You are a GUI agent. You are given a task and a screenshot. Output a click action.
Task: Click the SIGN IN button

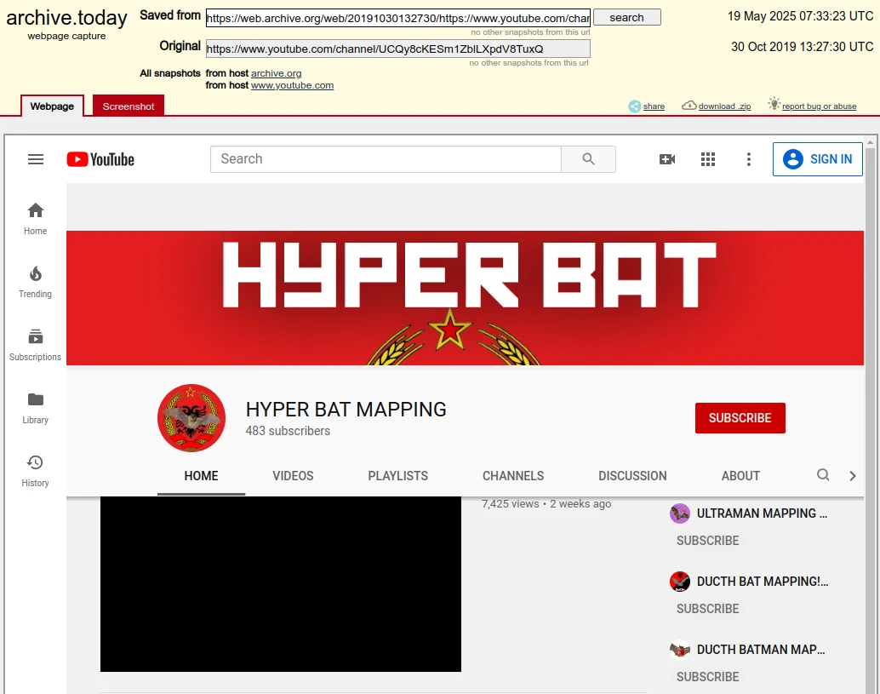click(817, 159)
